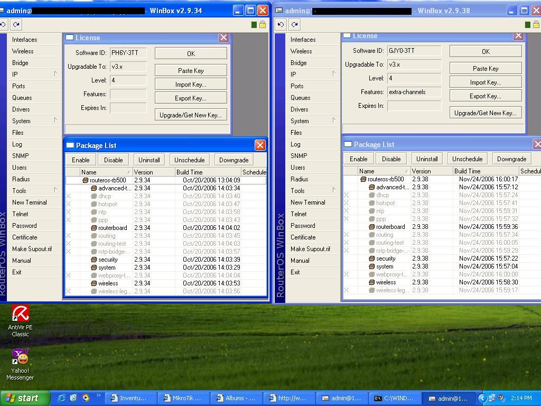Viewport: 541px width, 406px height.
Task: Click Build Time column header in left list
Action: click(x=208, y=172)
